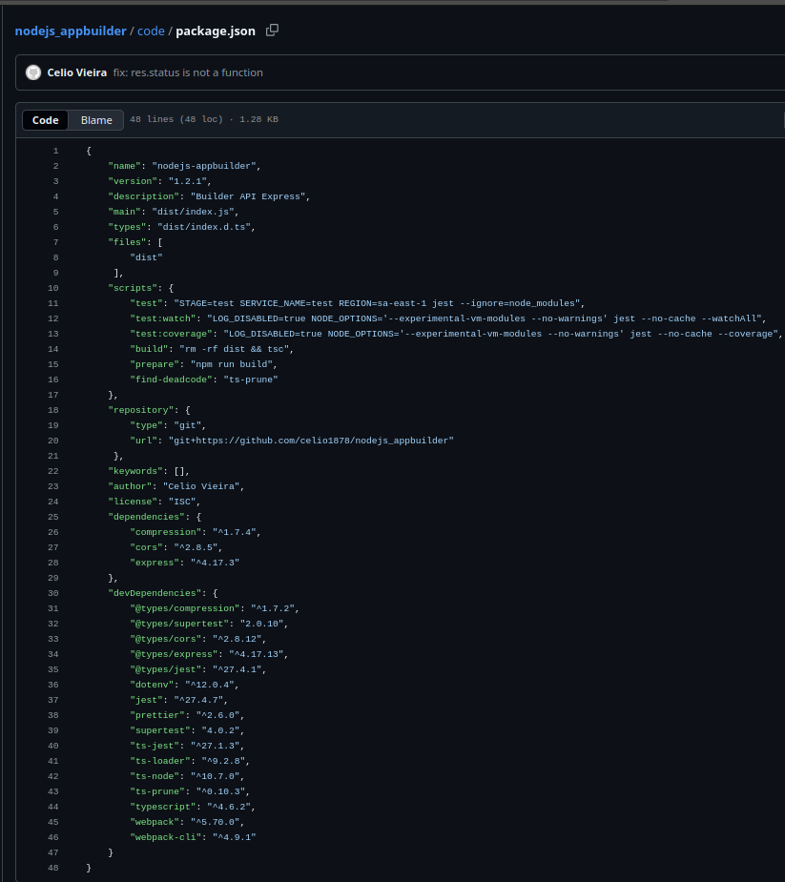
Task: Switch to the Blame tab
Action: tap(96, 120)
